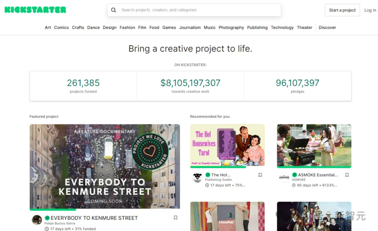Open the Crafts category
This screenshot has width=378, height=231.
pos(78,28)
